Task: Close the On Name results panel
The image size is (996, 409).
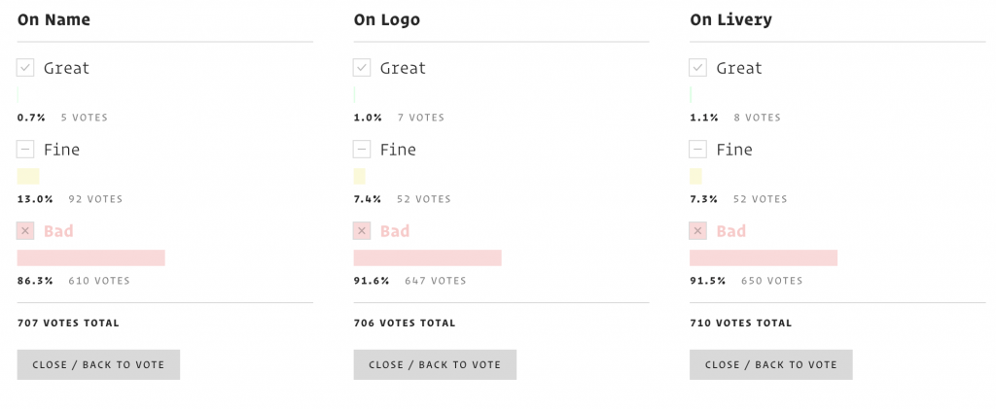Action: click(98, 364)
